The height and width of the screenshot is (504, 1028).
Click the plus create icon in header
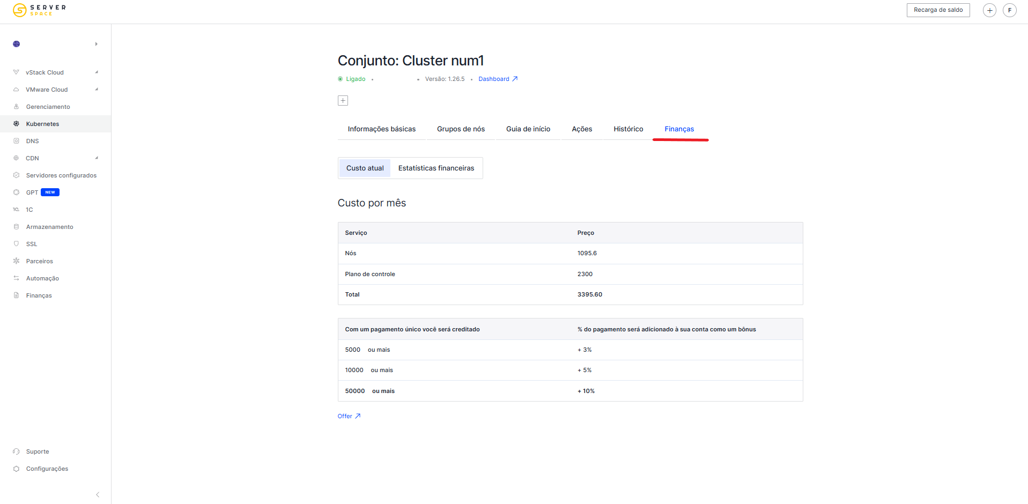coord(989,10)
